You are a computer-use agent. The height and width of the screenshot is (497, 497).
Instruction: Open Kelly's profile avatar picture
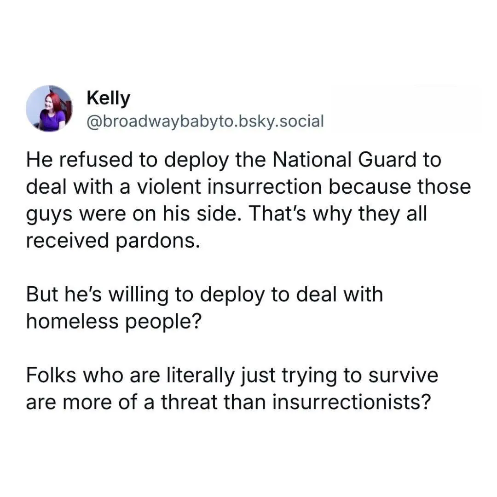click(49, 109)
